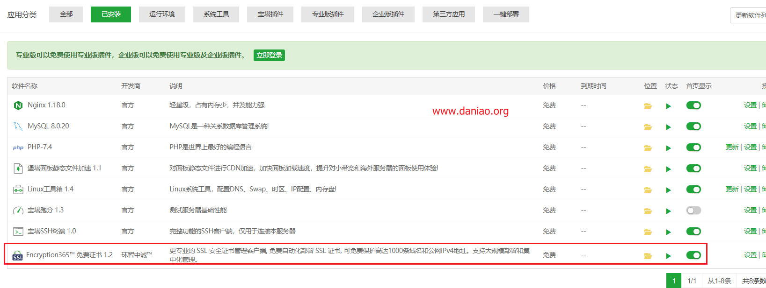Click the 宝塔跑分 gauge icon
The image size is (766, 288).
coord(18,211)
